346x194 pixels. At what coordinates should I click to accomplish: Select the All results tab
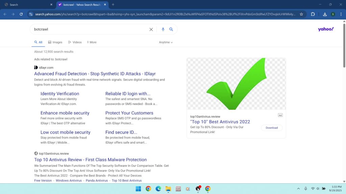[38, 42]
